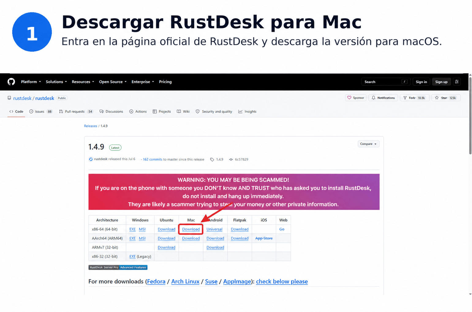Expand the Open Source menu

[x=113, y=82]
